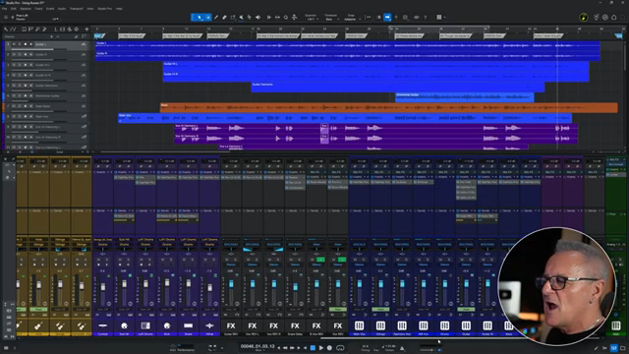Click the first violin string channel icon
629x354 pixels.
point(38,325)
